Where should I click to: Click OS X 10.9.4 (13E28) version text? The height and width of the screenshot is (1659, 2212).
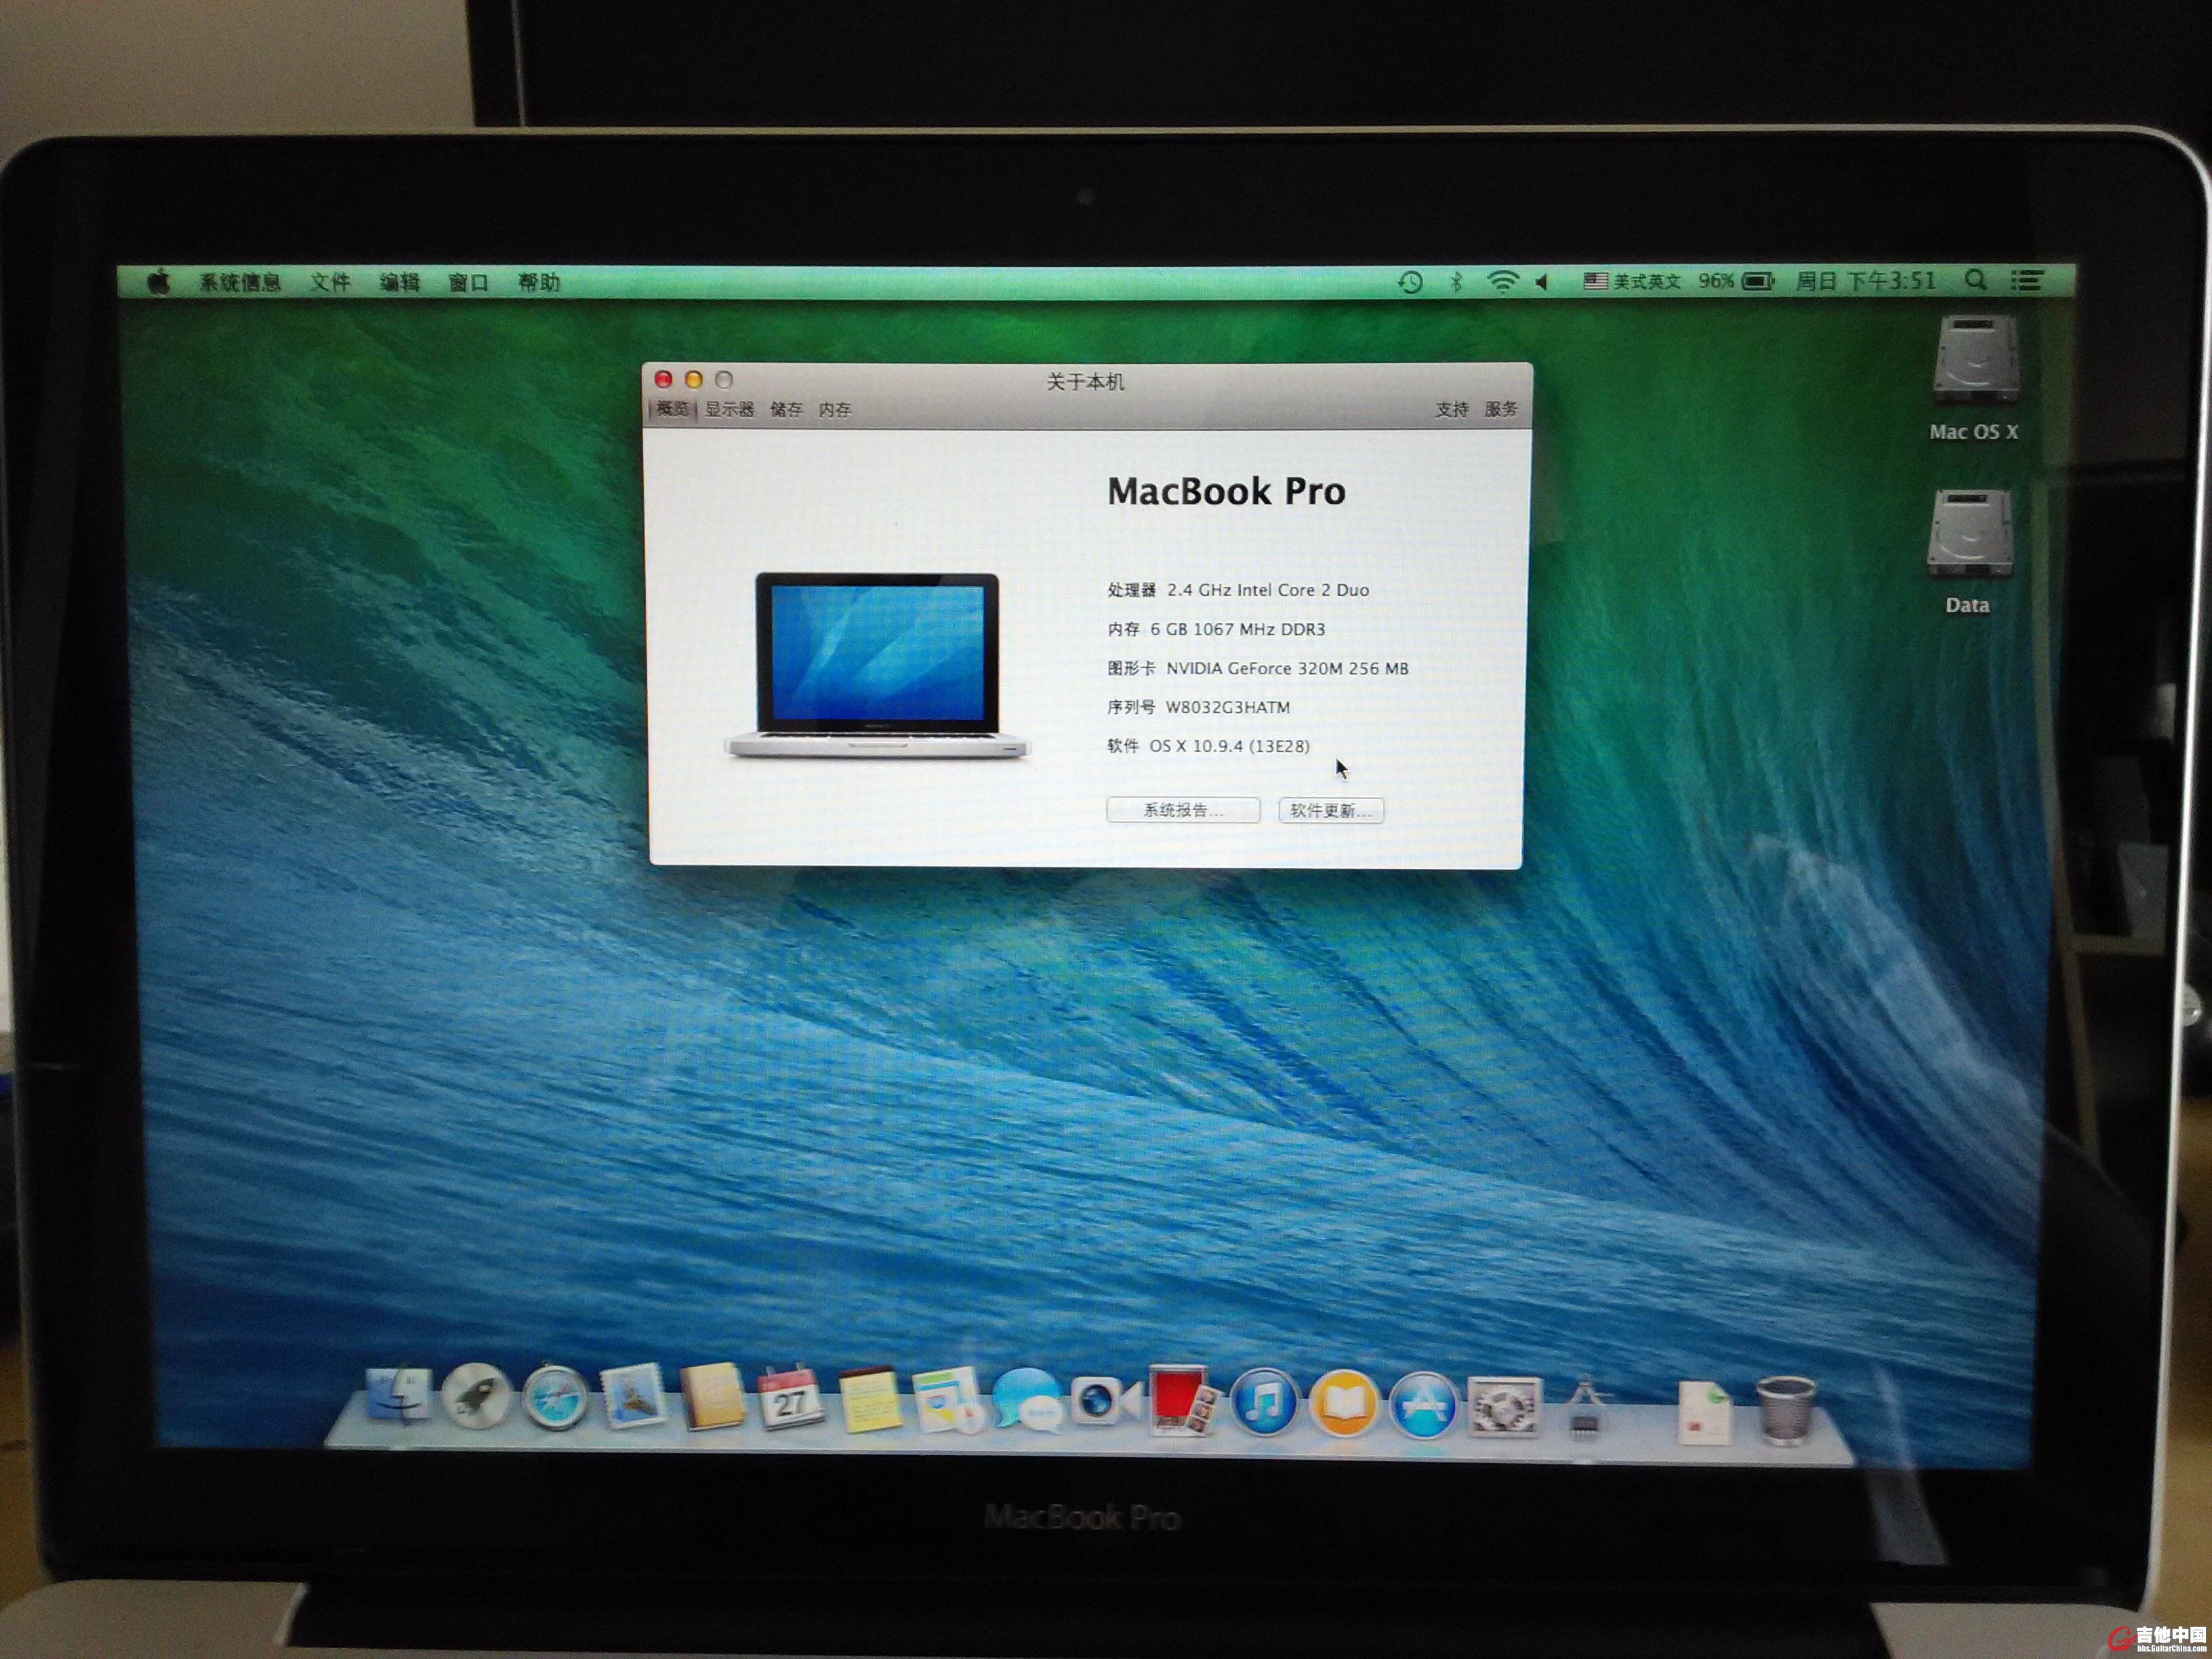point(1229,746)
